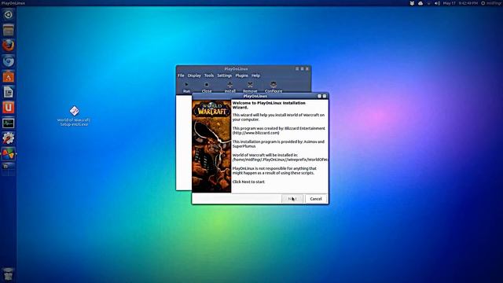Open the clock date menu in top panel
This screenshot has width=503, height=283.
tap(461, 3)
